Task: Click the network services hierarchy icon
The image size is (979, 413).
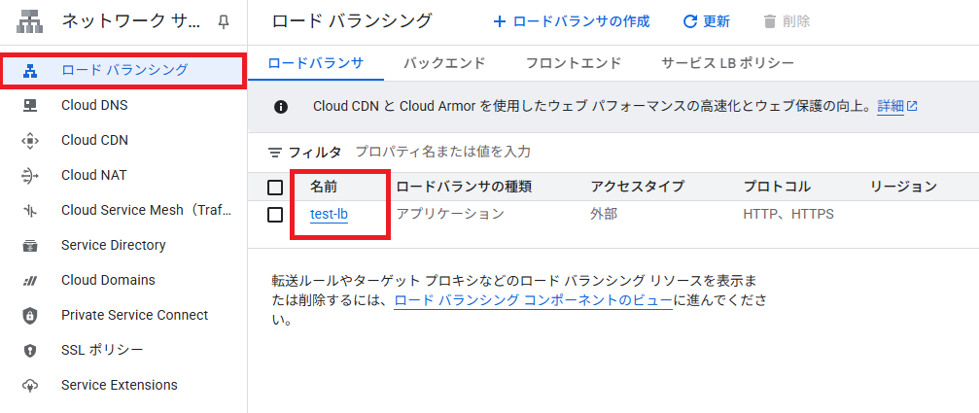Action: point(29,22)
